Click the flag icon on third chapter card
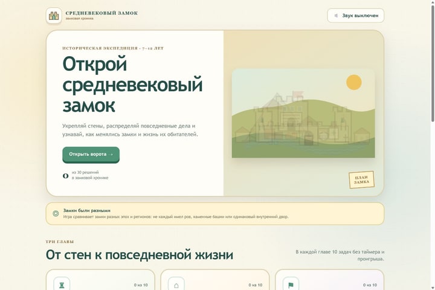This screenshot has width=435, height=290. point(291,285)
